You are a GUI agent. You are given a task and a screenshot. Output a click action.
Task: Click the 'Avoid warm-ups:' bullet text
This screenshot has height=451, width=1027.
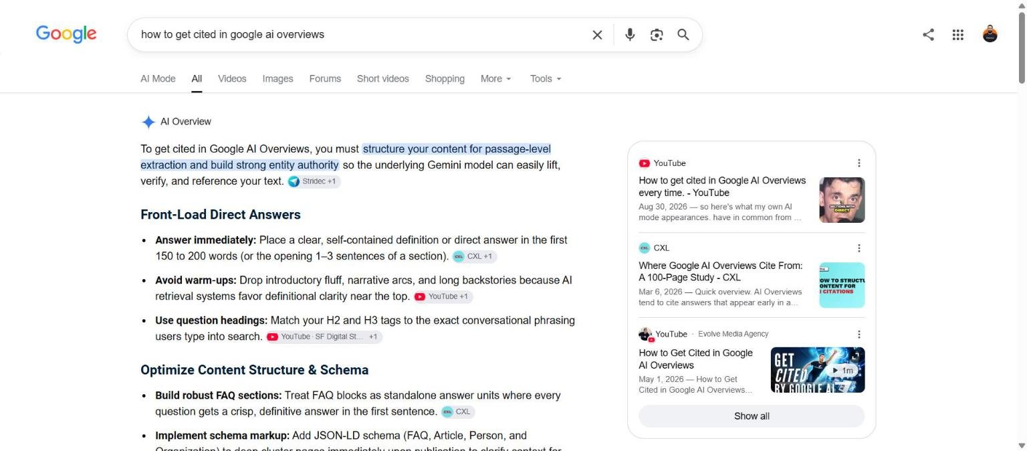click(196, 280)
